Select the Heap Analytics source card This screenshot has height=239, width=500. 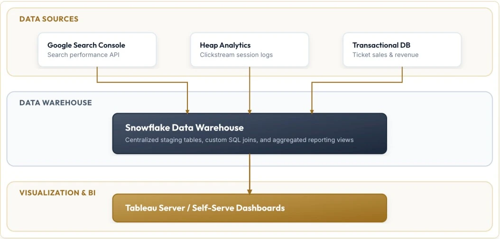[250, 50]
